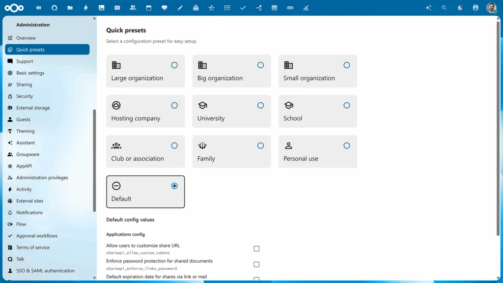
Task: Open Sharing settings in the sidebar
Action: point(24,85)
